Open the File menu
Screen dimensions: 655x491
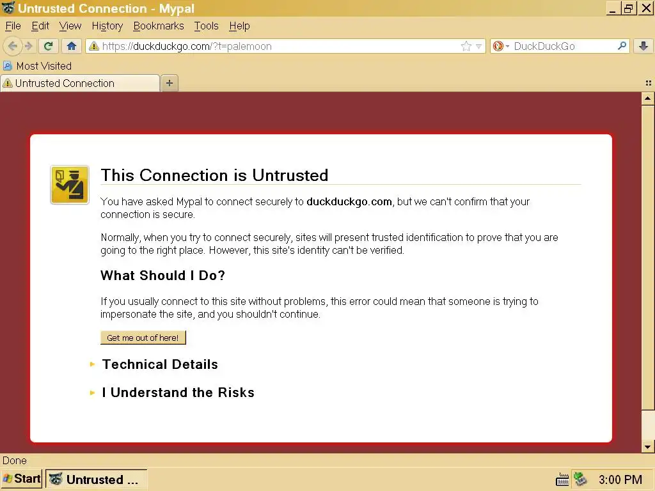click(13, 26)
